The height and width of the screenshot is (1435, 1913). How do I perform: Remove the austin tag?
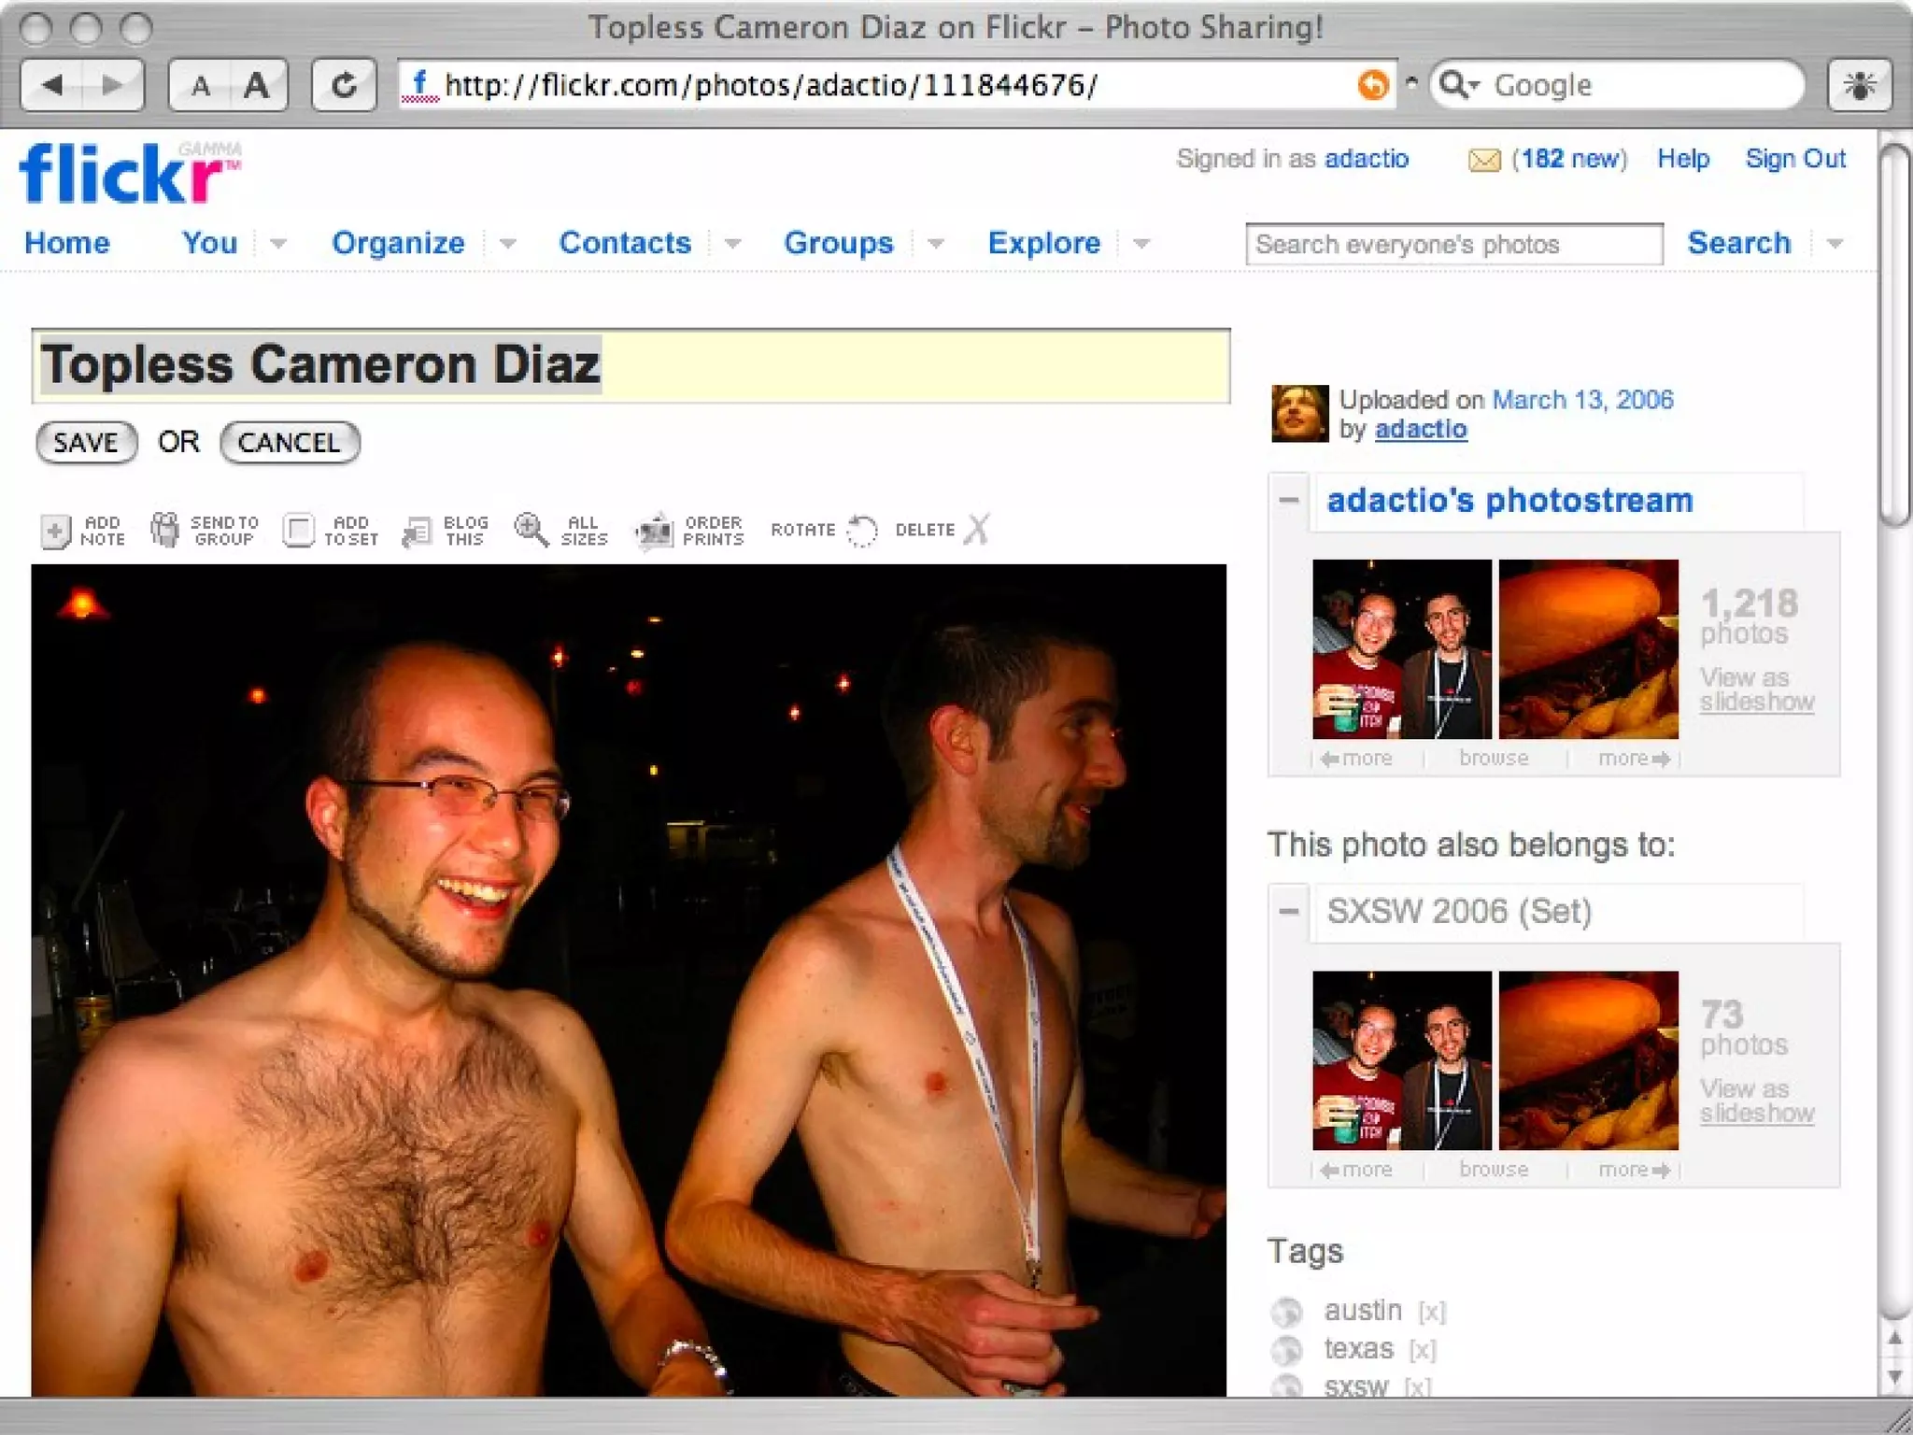click(1431, 1313)
